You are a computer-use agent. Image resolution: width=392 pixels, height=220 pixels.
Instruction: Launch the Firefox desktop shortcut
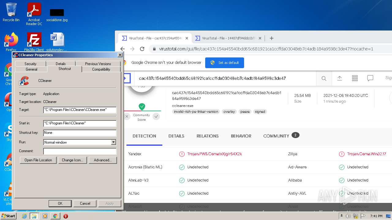point(11,42)
